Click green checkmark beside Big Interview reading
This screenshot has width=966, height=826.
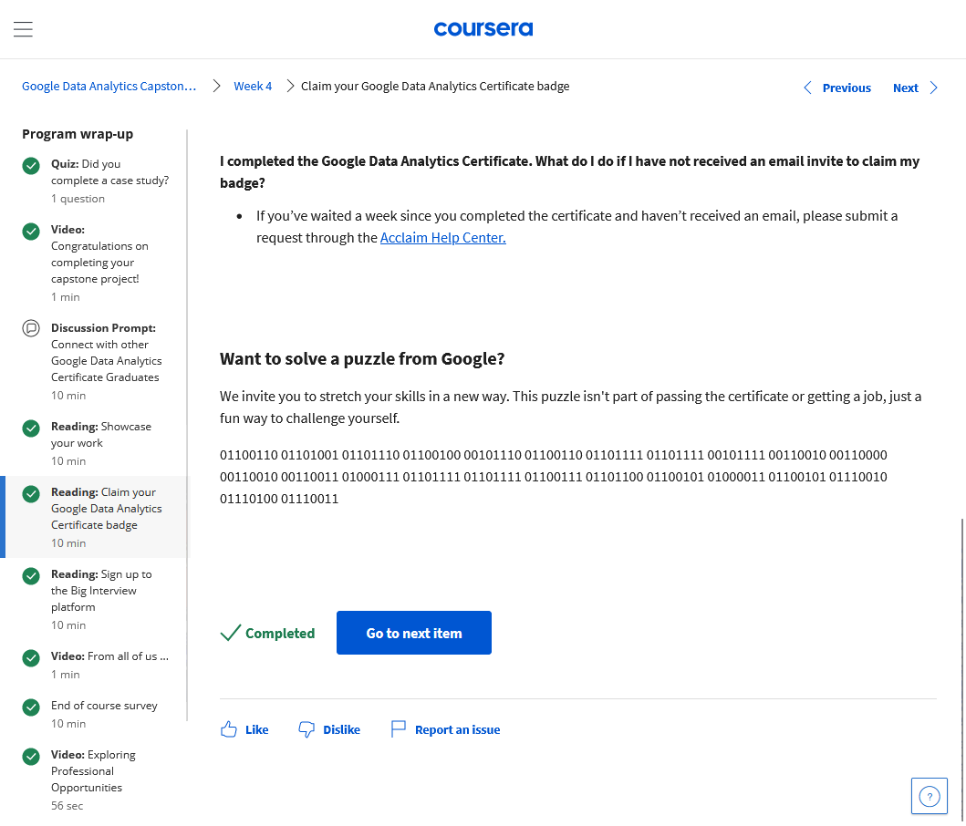[31, 575]
